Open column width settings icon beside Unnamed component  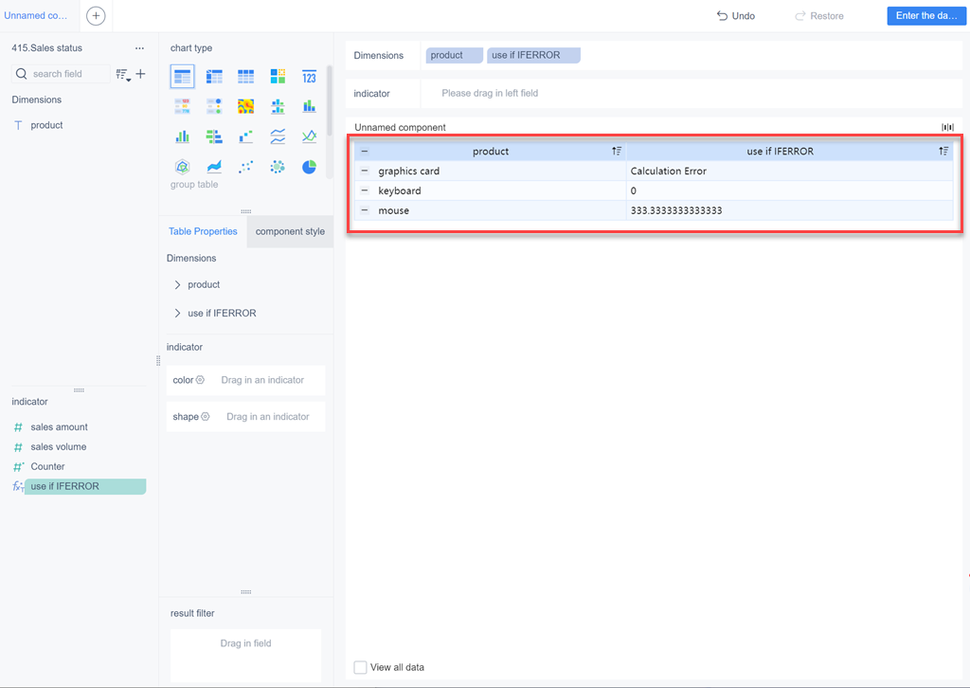coord(947,127)
